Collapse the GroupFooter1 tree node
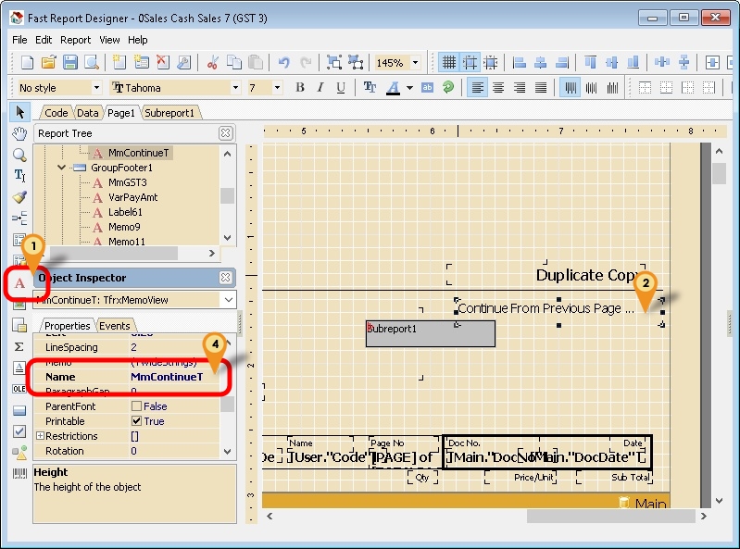Screen dimensions: 740x549 [62, 168]
